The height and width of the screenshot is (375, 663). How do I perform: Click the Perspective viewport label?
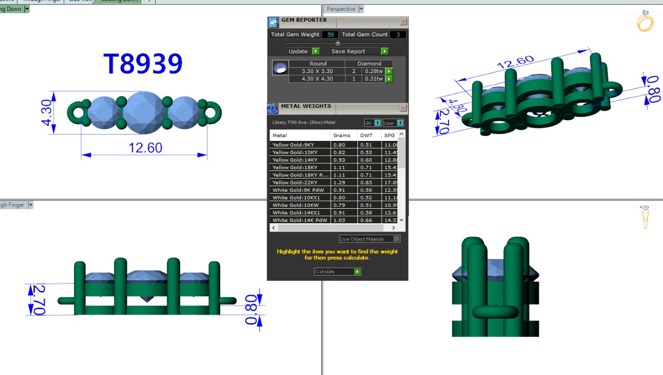click(341, 9)
